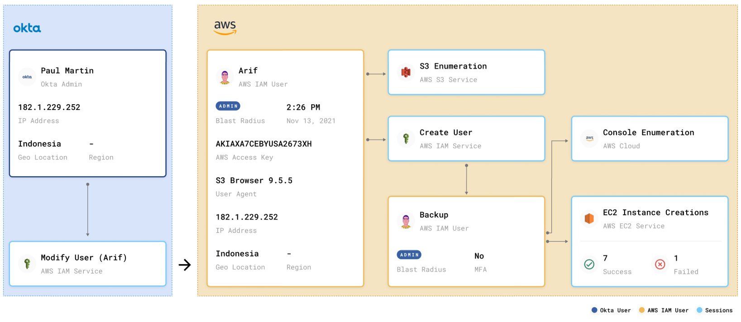
Task: Select the name 'Paul Martin'
Action: coord(67,71)
